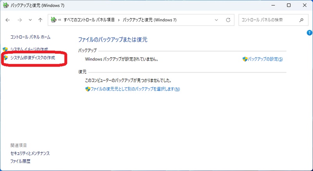Click the forward navigation arrow

tap(20, 20)
